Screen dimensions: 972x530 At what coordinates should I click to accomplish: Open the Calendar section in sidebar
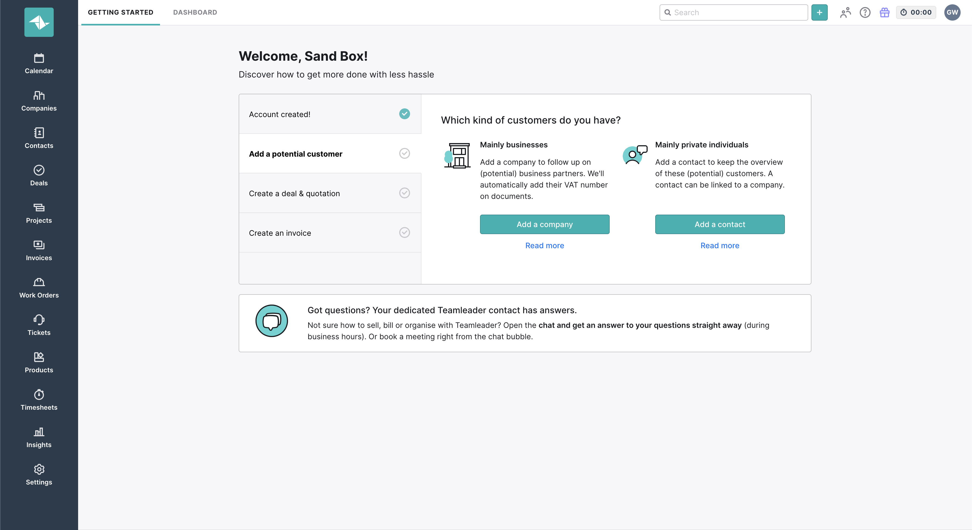(x=39, y=64)
